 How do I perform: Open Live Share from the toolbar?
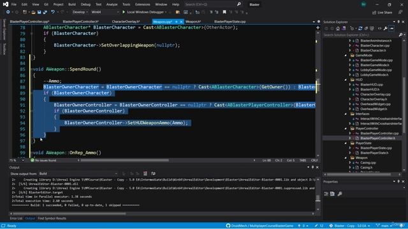tap(382, 12)
